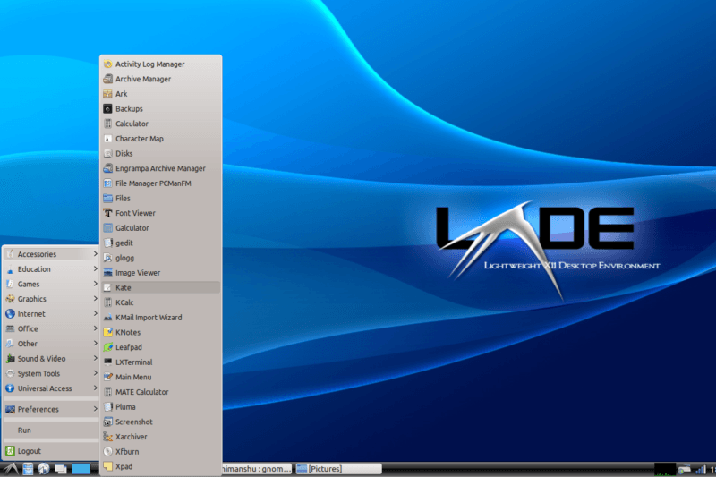Launch Galculator
Image resolution: width=716 pixels, height=477 pixels.
[160, 228]
